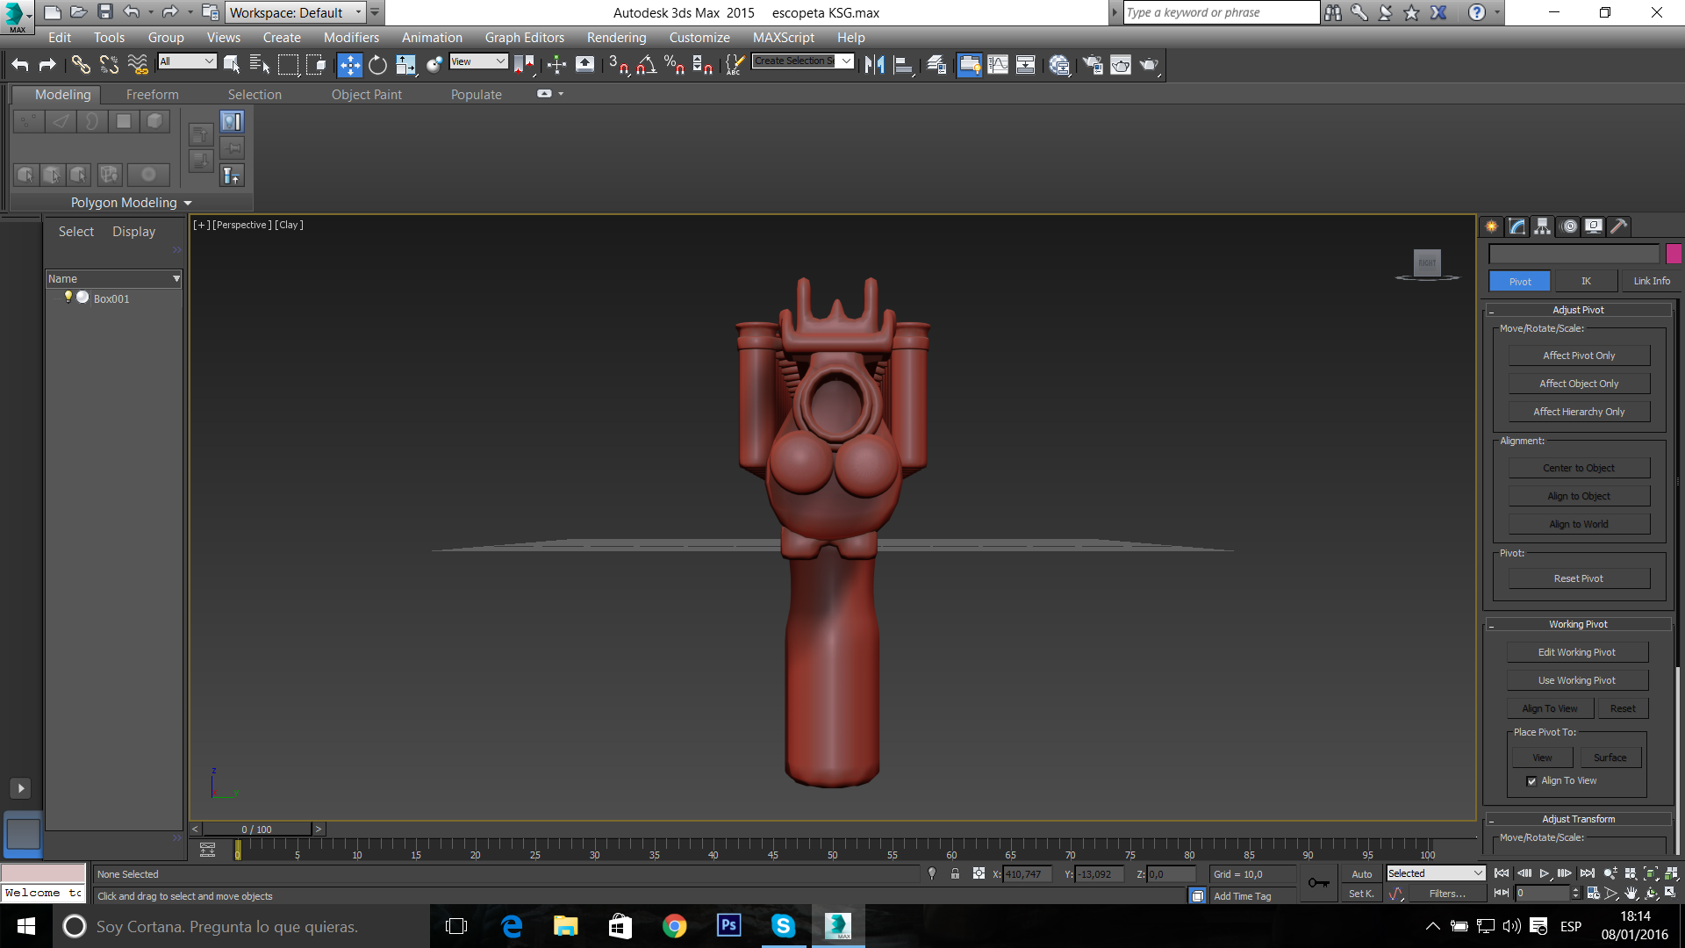Click the Select and Link icon
The width and height of the screenshot is (1685, 948).
tap(80, 65)
